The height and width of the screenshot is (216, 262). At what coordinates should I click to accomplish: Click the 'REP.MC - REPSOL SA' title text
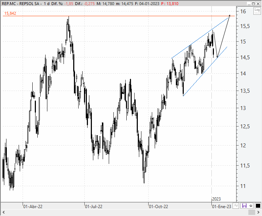click(22, 4)
